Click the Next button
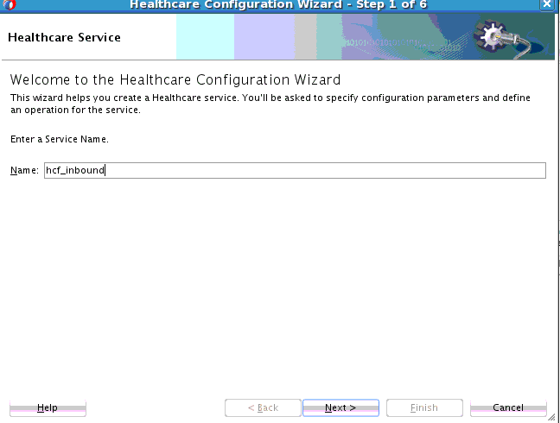The height and width of the screenshot is (423, 560). pyautogui.click(x=340, y=407)
